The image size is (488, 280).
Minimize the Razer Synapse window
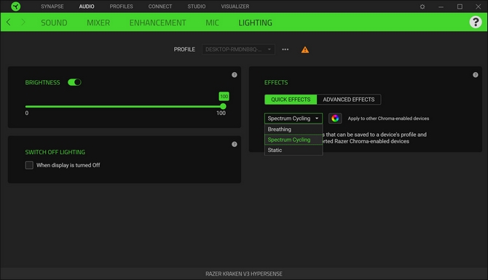click(441, 7)
